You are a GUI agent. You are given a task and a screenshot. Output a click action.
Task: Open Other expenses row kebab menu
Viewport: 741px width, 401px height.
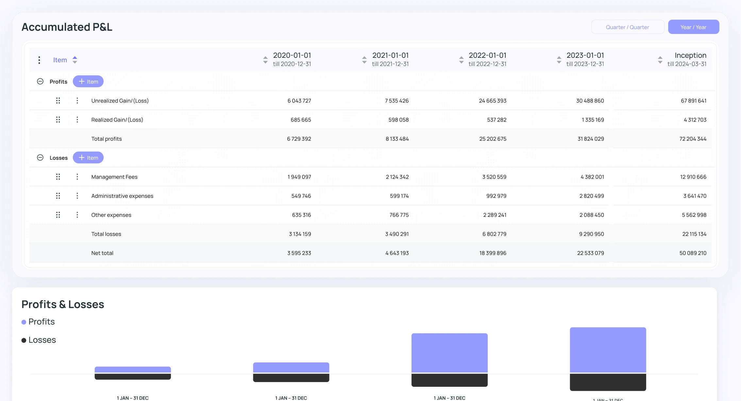point(77,215)
